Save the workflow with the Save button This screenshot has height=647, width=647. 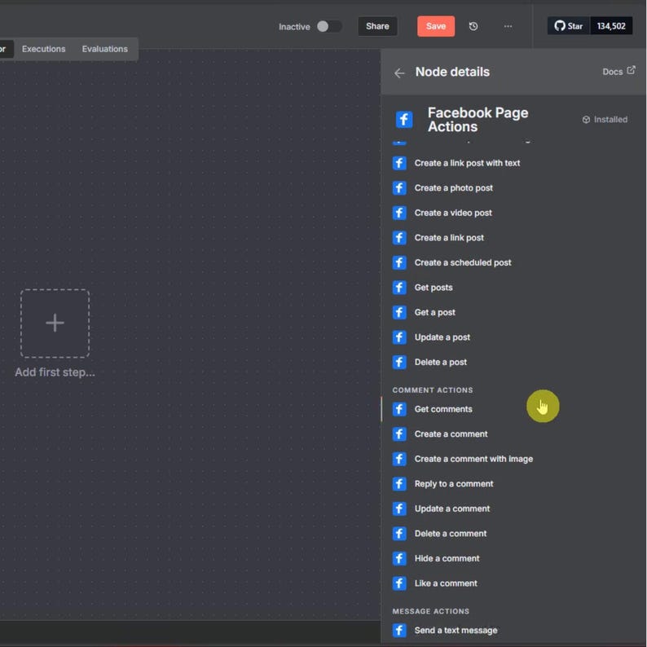(436, 26)
